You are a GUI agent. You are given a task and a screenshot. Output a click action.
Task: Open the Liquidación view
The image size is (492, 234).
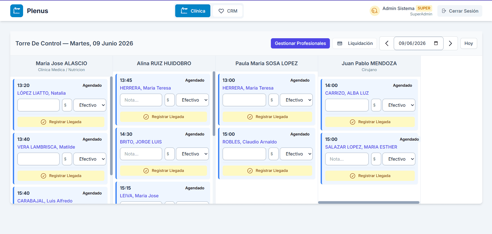click(355, 43)
